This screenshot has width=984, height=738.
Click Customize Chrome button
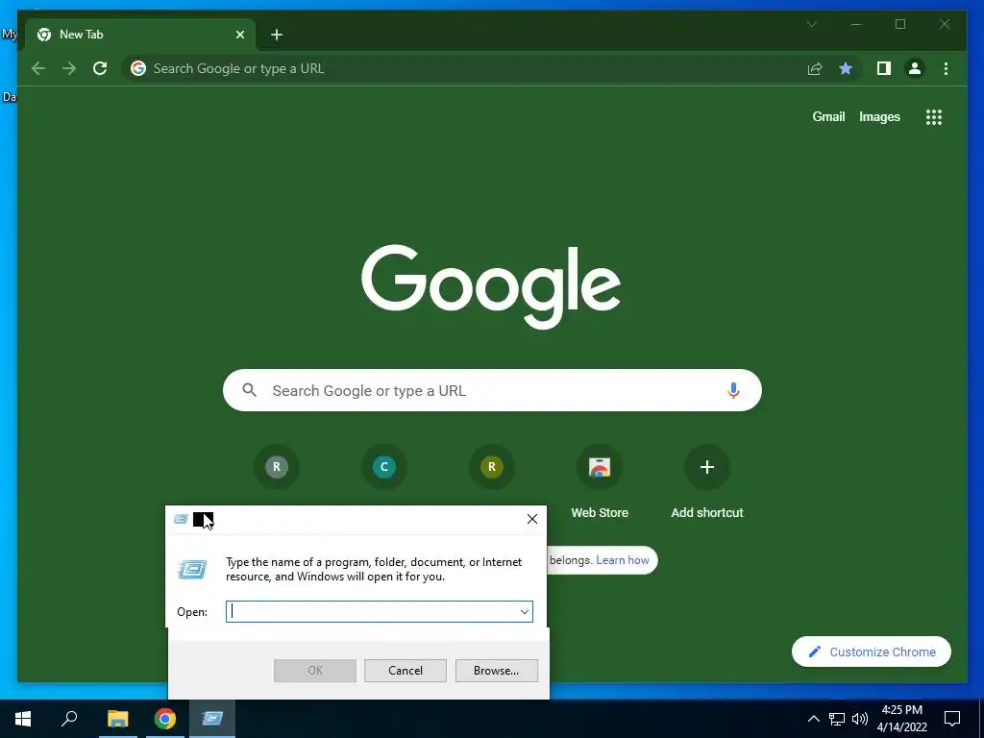point(871,652)
